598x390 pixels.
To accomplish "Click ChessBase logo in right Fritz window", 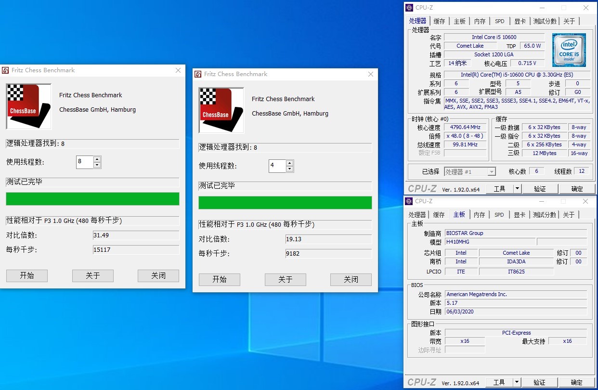I will click(221, 110).
